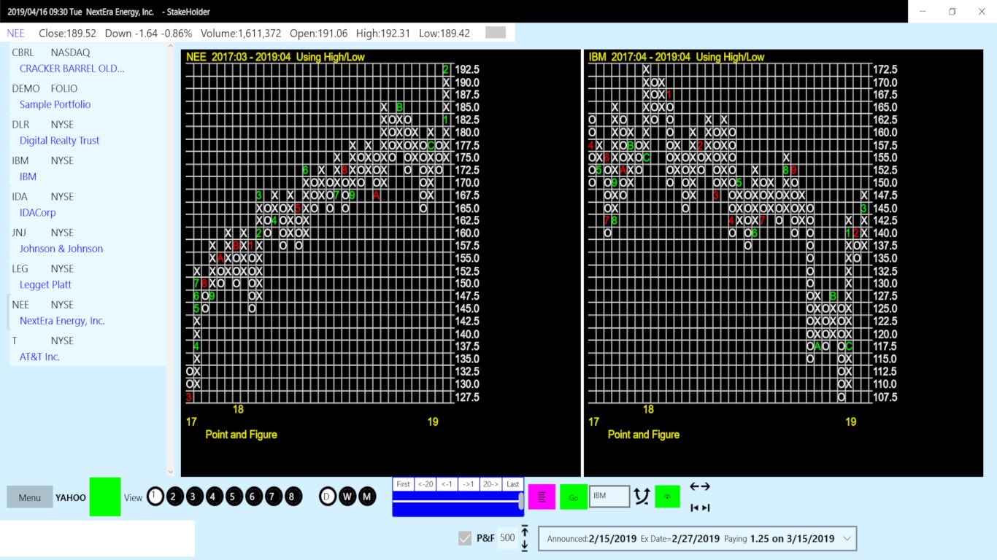Click the gray box after Low:189.42
The height and width of the screenshot is (560, 997).
point(496,33)
